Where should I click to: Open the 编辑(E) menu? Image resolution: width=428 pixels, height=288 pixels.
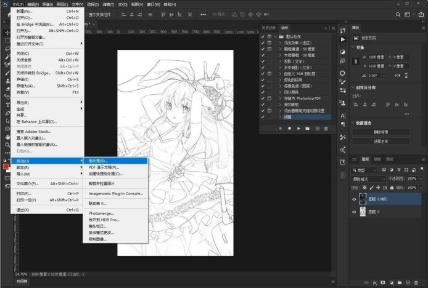click(x=33, y=4)
